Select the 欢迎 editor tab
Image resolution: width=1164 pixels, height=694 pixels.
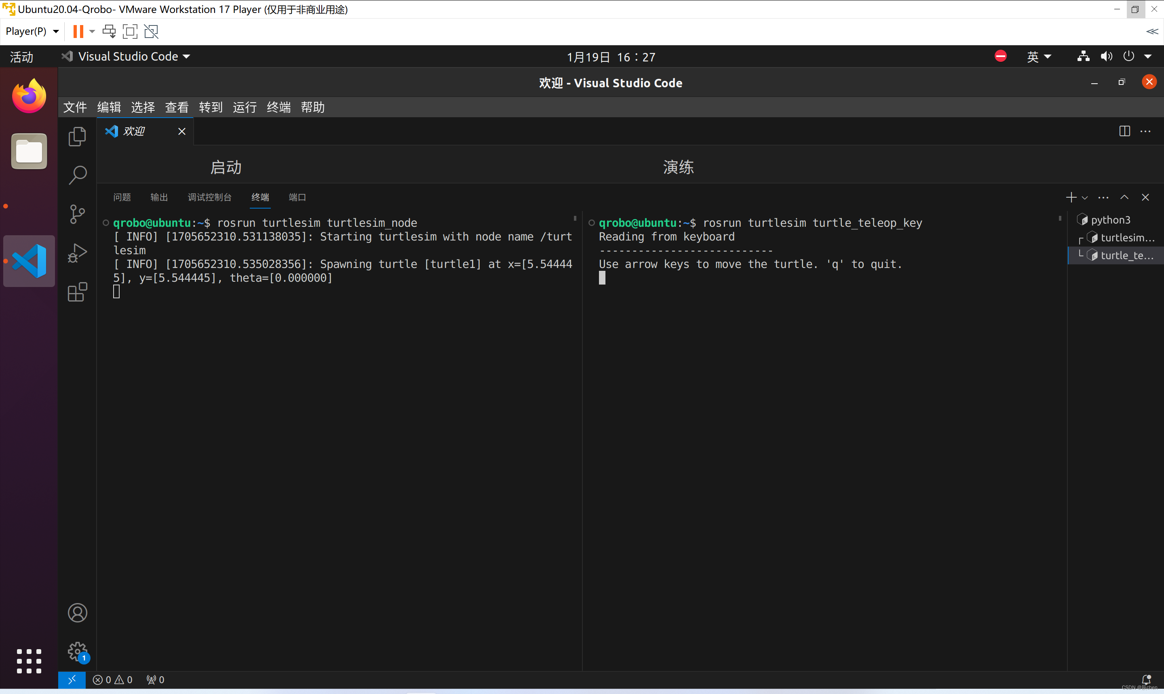(145, 131)
